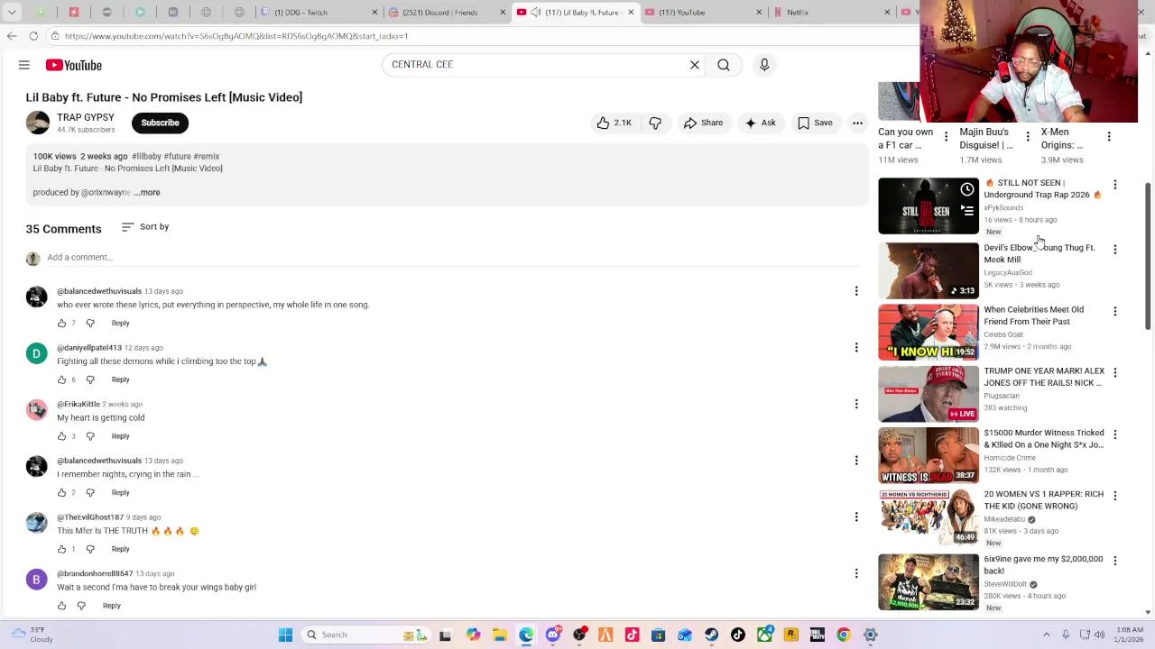Like the 'My heart is getting cold' comment
Screen dimensions: 1155x649
click(62, 436)
